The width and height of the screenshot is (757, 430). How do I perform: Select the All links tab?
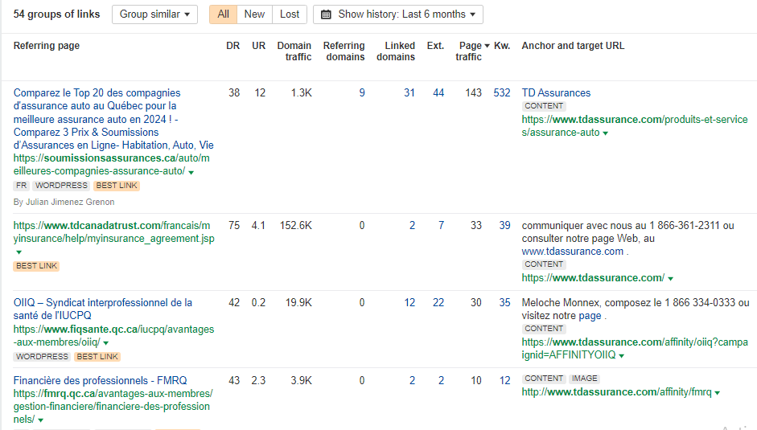[x=223, y=14]
